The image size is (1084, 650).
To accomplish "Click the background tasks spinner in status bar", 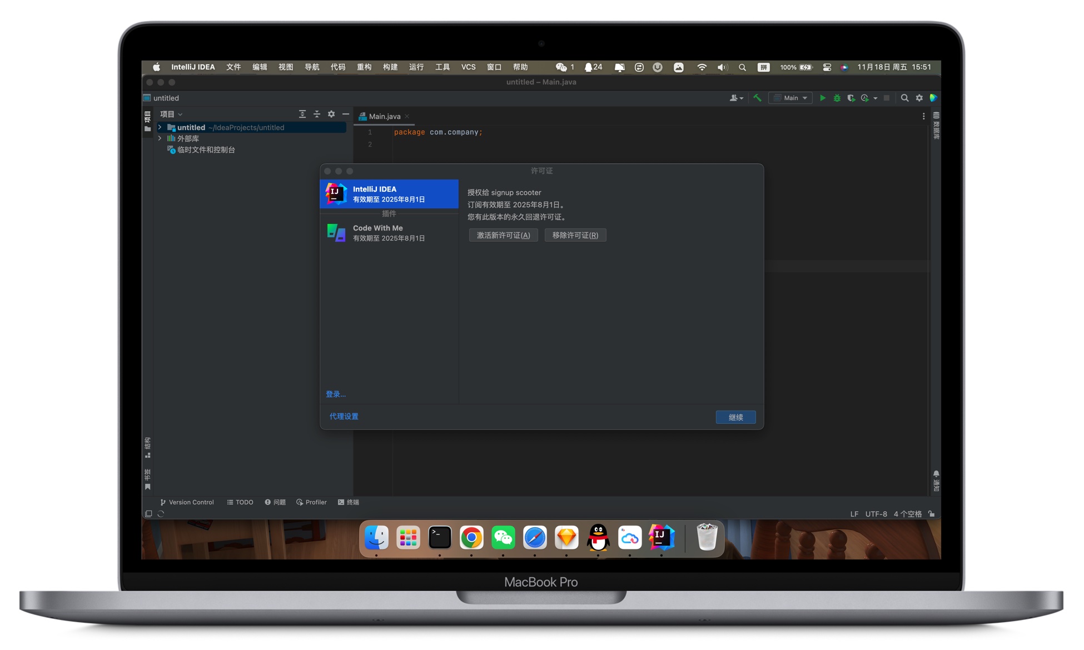I will coord(161,514).
